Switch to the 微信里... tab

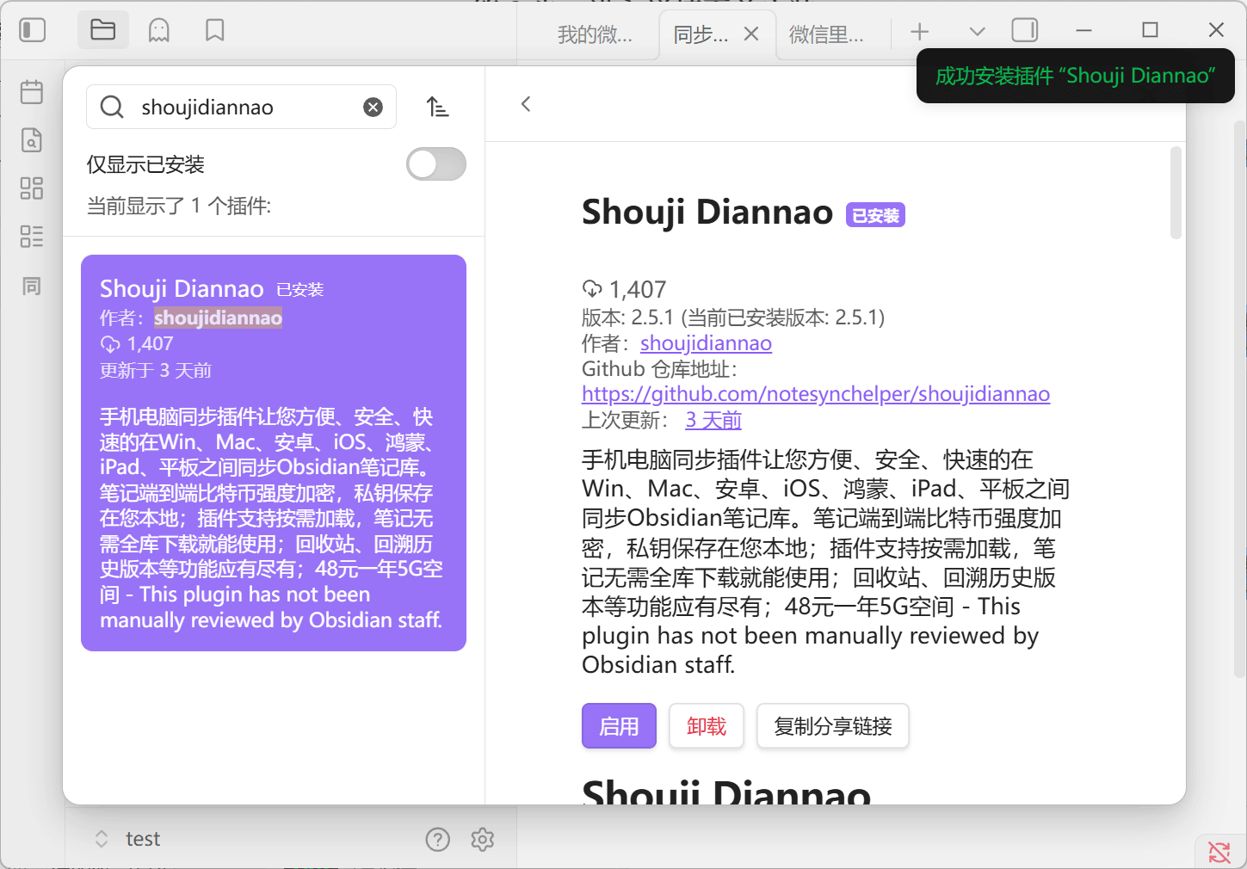coord(827,34)
